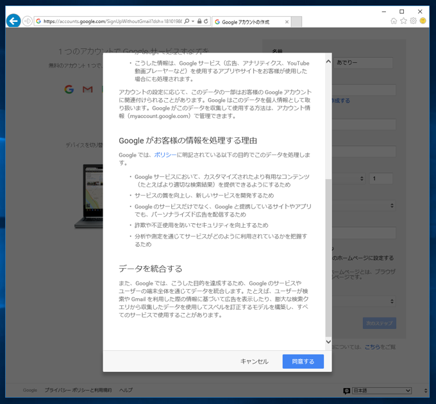Click the 次のステップ button
Viewport: 436px width, 404px height.
(380, 323)
